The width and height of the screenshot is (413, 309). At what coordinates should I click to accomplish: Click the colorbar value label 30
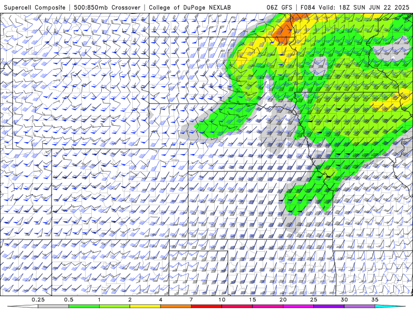344,300
